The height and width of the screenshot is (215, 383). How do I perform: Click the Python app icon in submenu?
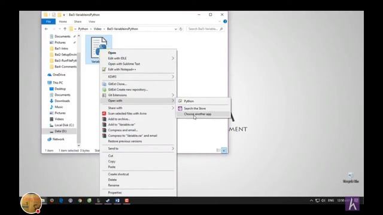[x=180, y=101]
